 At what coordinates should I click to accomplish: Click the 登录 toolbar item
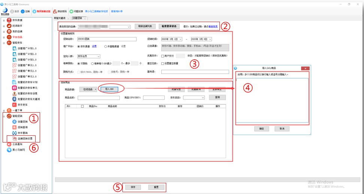[15, 11]
